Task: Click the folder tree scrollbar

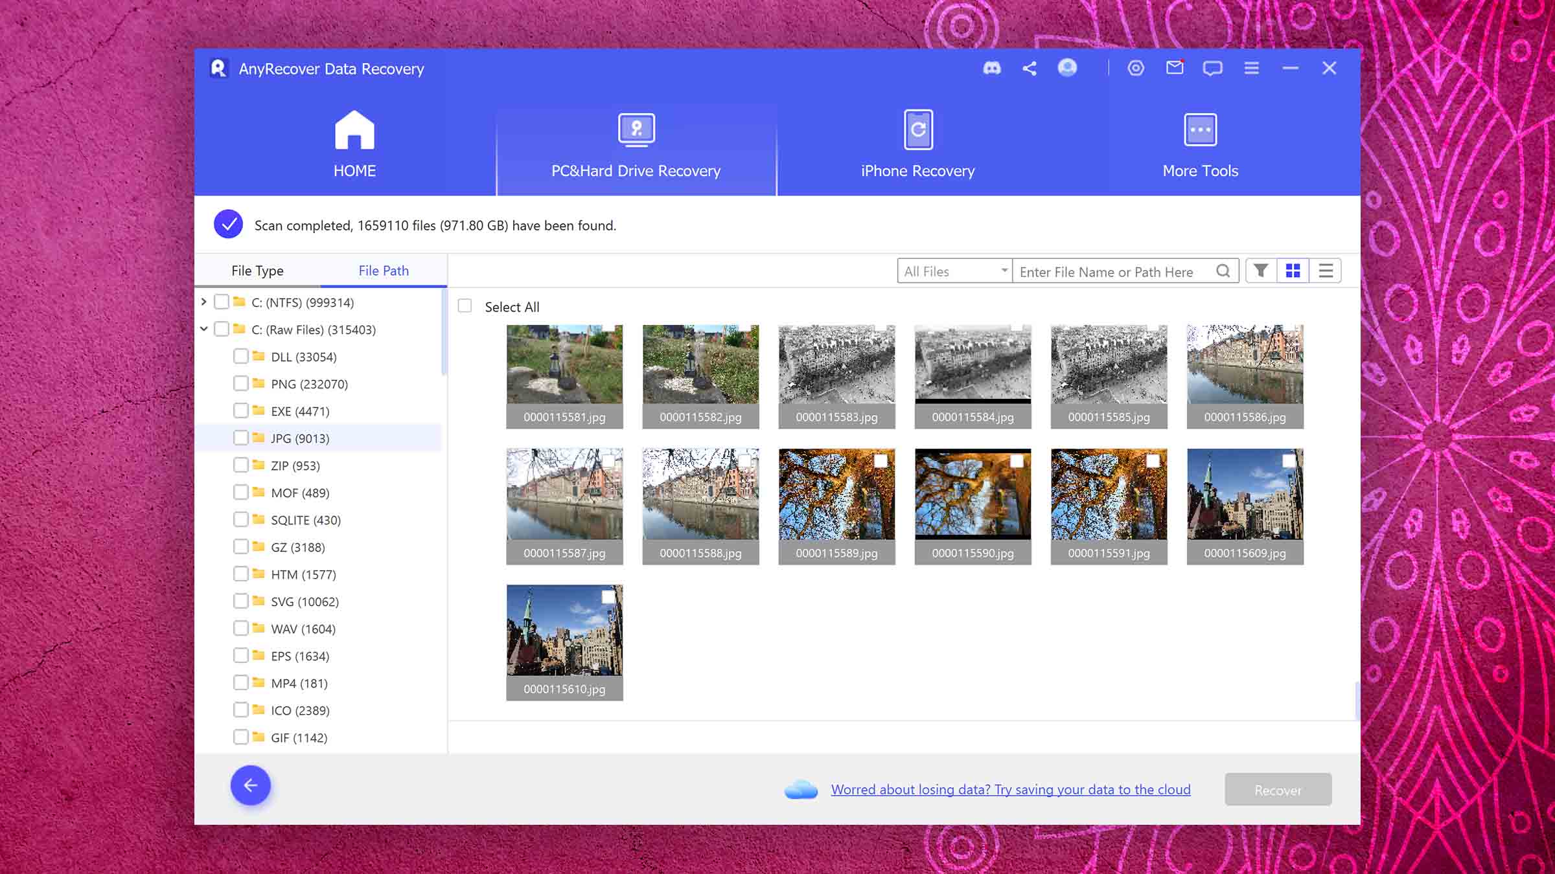Action: click(x=444, y=331)
